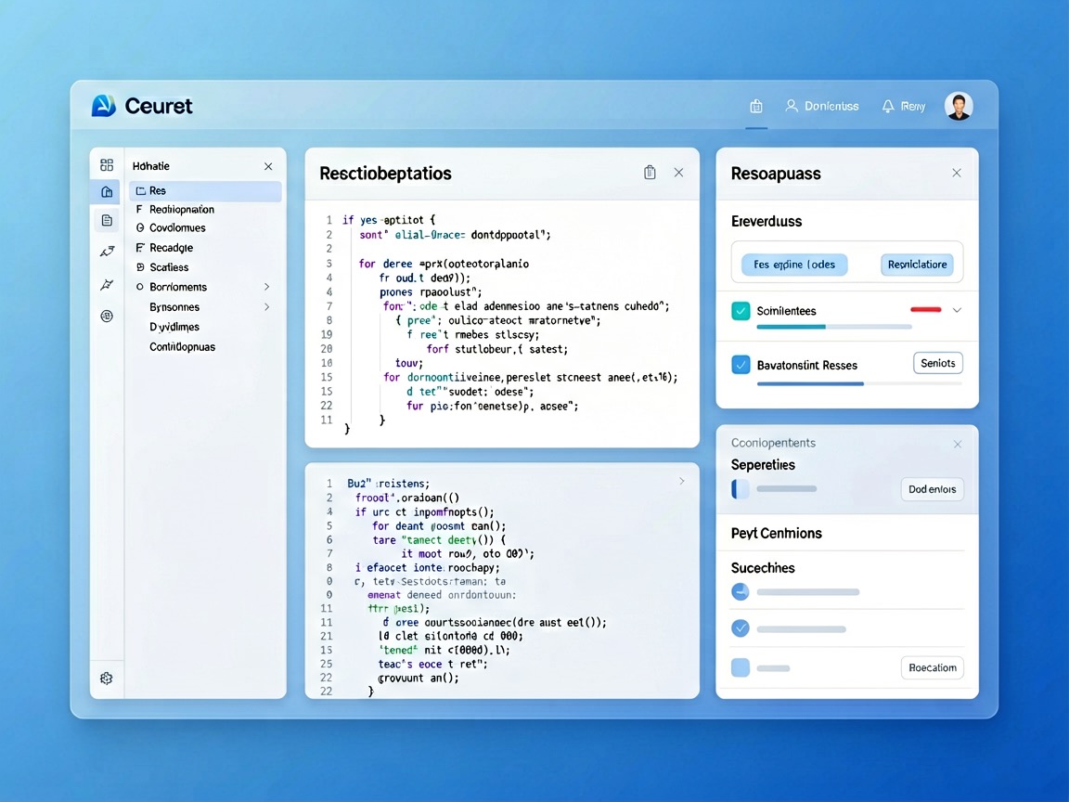Open settings gear in sidebar
Image resolution: width=1069 pixels, height=802 pixels.
[x=107, y=678]
